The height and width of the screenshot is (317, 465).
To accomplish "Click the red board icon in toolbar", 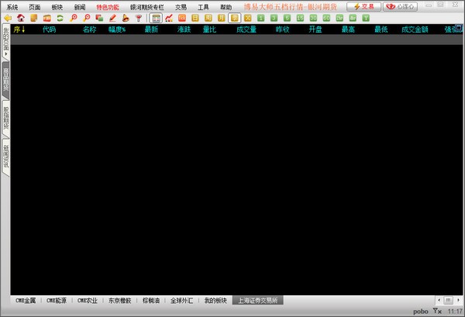I will (46, 18).
